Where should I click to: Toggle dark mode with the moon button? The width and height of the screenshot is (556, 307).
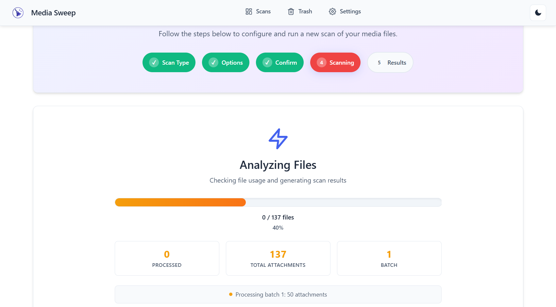pyautogui.click(x=538, y=13)
